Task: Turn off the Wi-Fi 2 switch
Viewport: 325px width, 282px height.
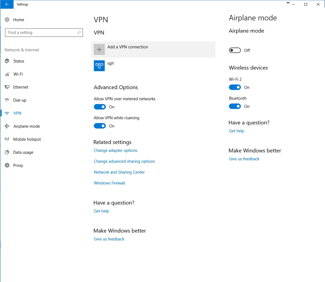Action: click(235, 87)
